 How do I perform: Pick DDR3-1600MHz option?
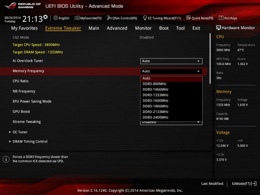[171, 101]
